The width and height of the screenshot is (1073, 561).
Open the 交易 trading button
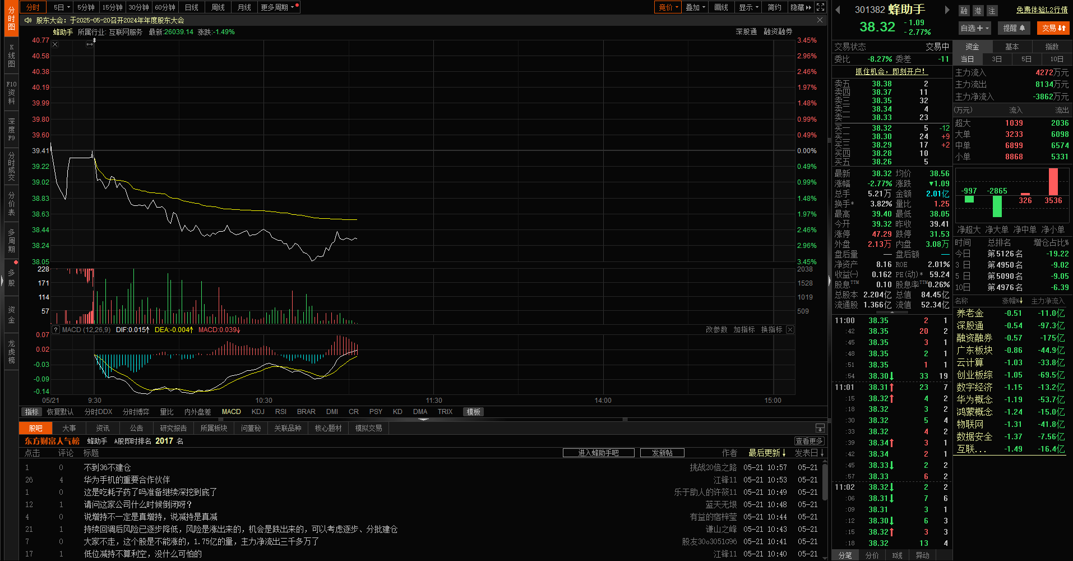point(1053,28)
